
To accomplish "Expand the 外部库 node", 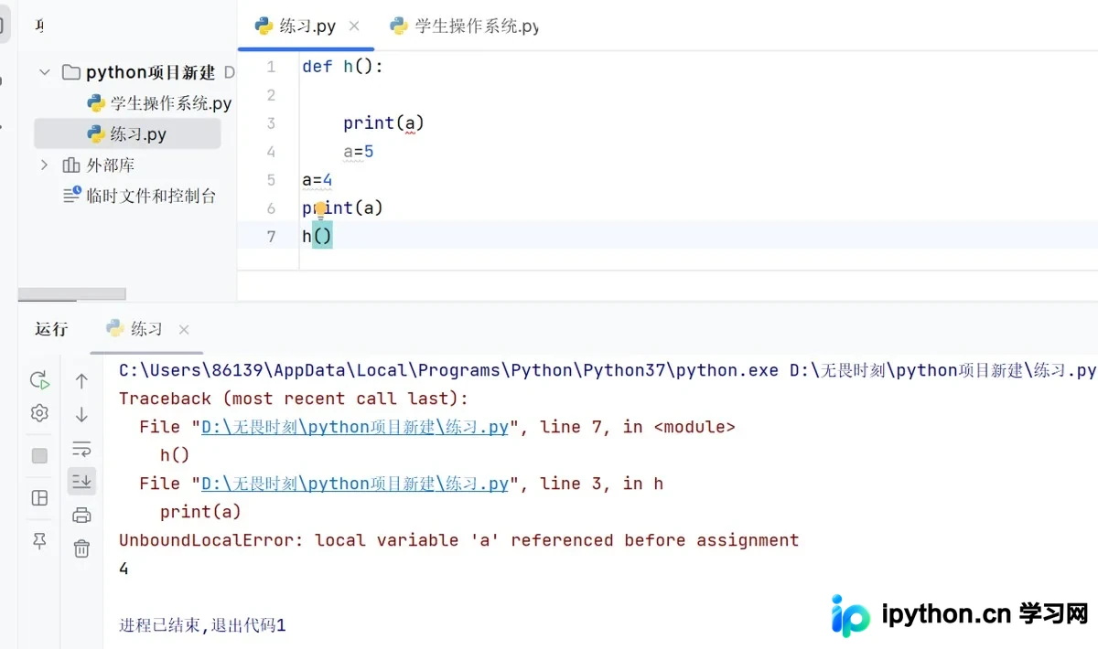I will tap(44, 165).
